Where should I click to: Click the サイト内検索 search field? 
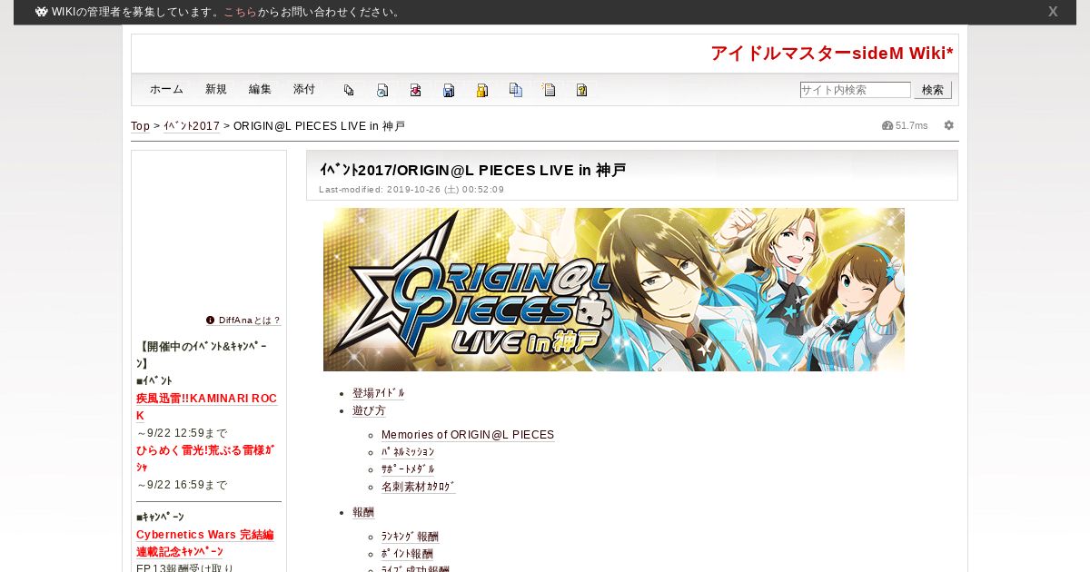[855, 90]
